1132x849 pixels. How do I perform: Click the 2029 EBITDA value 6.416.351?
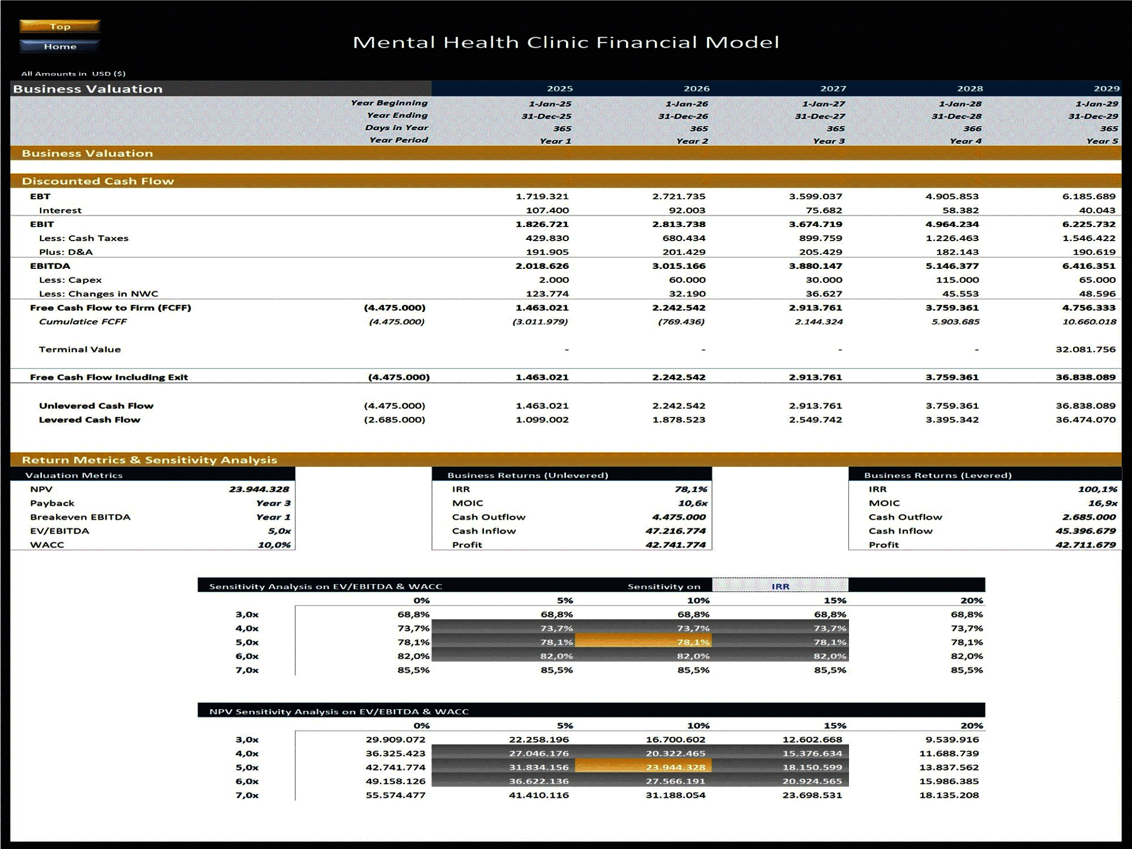pyautogui.click(x=1089, y=266)
